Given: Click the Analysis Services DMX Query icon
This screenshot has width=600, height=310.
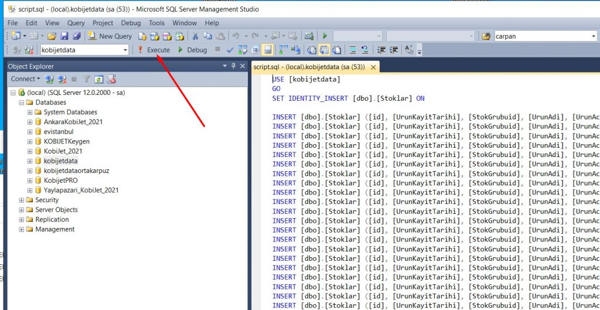Looking at the screenshot, I should coord(167,36).
